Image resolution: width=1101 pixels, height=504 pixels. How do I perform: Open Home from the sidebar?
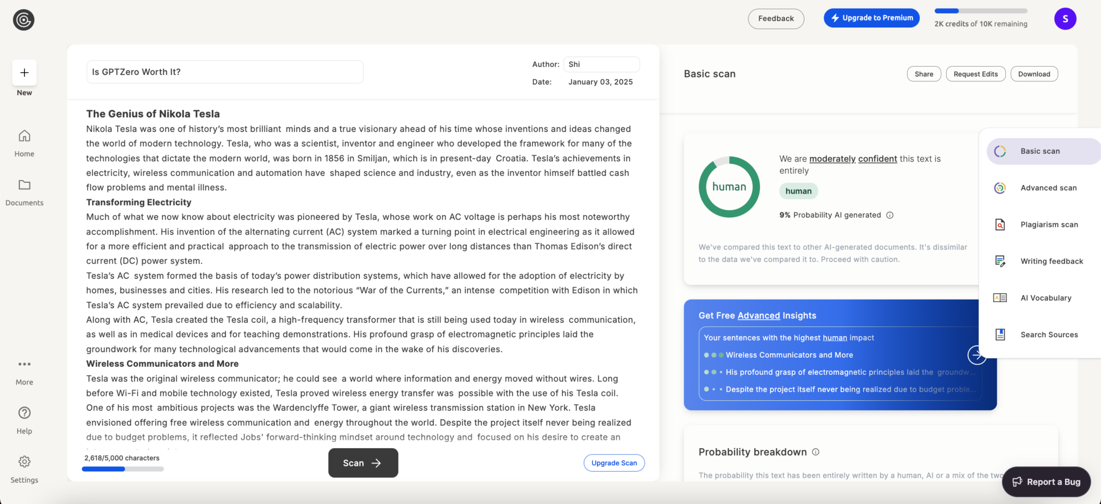tap(24, 137)
